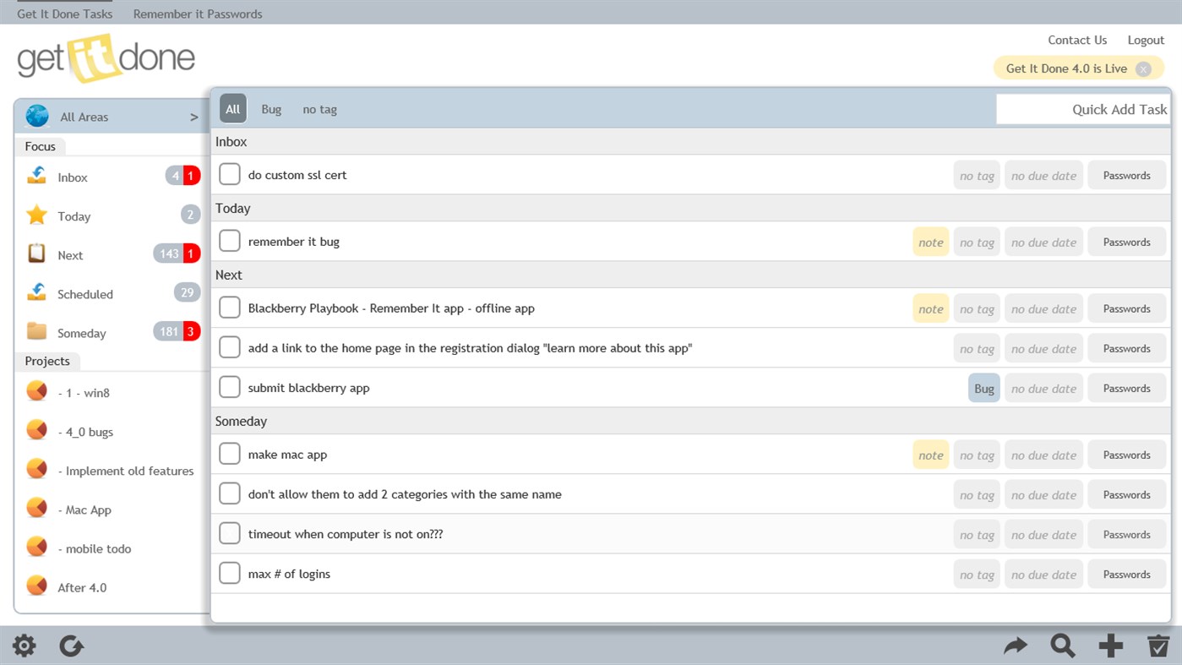Select the Inbox icon in the sidebar

click(x=36, y=177)
